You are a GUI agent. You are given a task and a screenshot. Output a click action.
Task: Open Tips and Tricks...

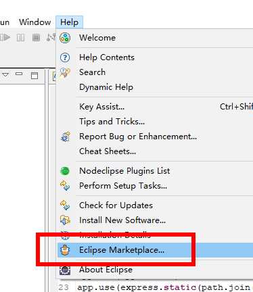[x=112, y=122]
